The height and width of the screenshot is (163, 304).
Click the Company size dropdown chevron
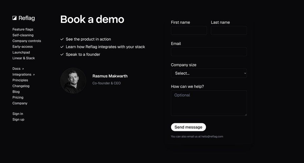[x=245, y=73]
